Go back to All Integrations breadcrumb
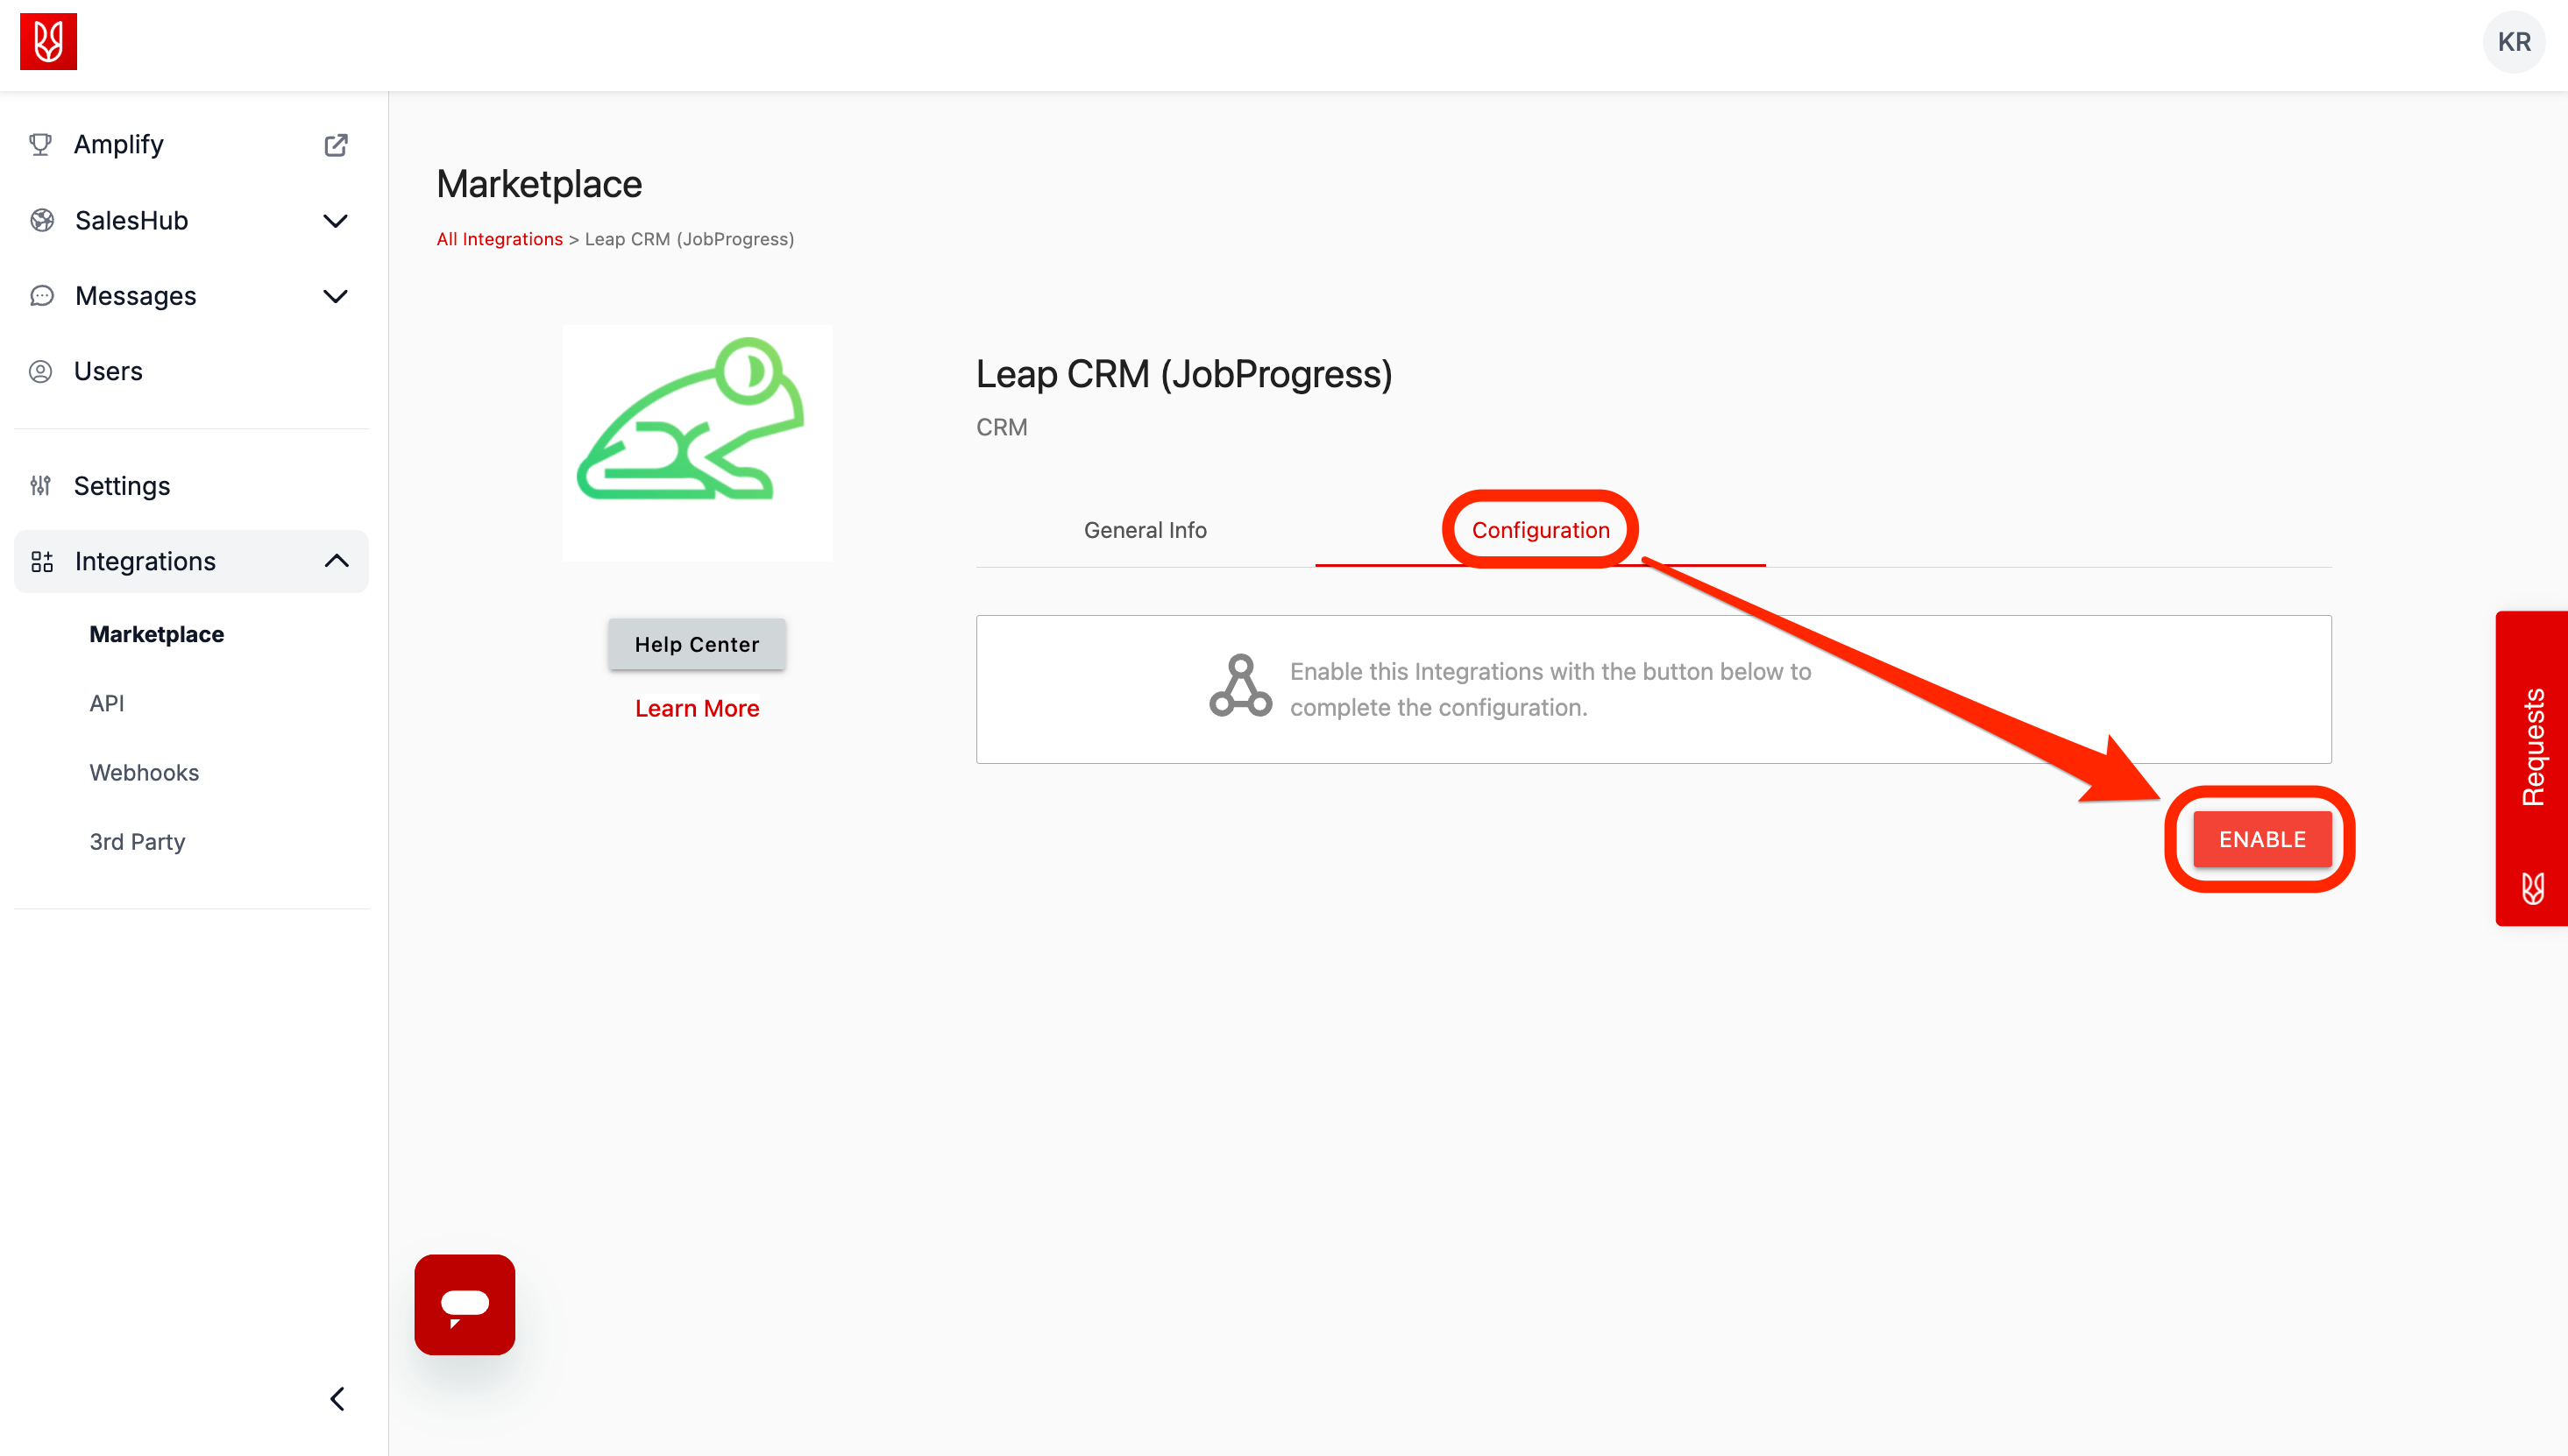 (500, 239)
